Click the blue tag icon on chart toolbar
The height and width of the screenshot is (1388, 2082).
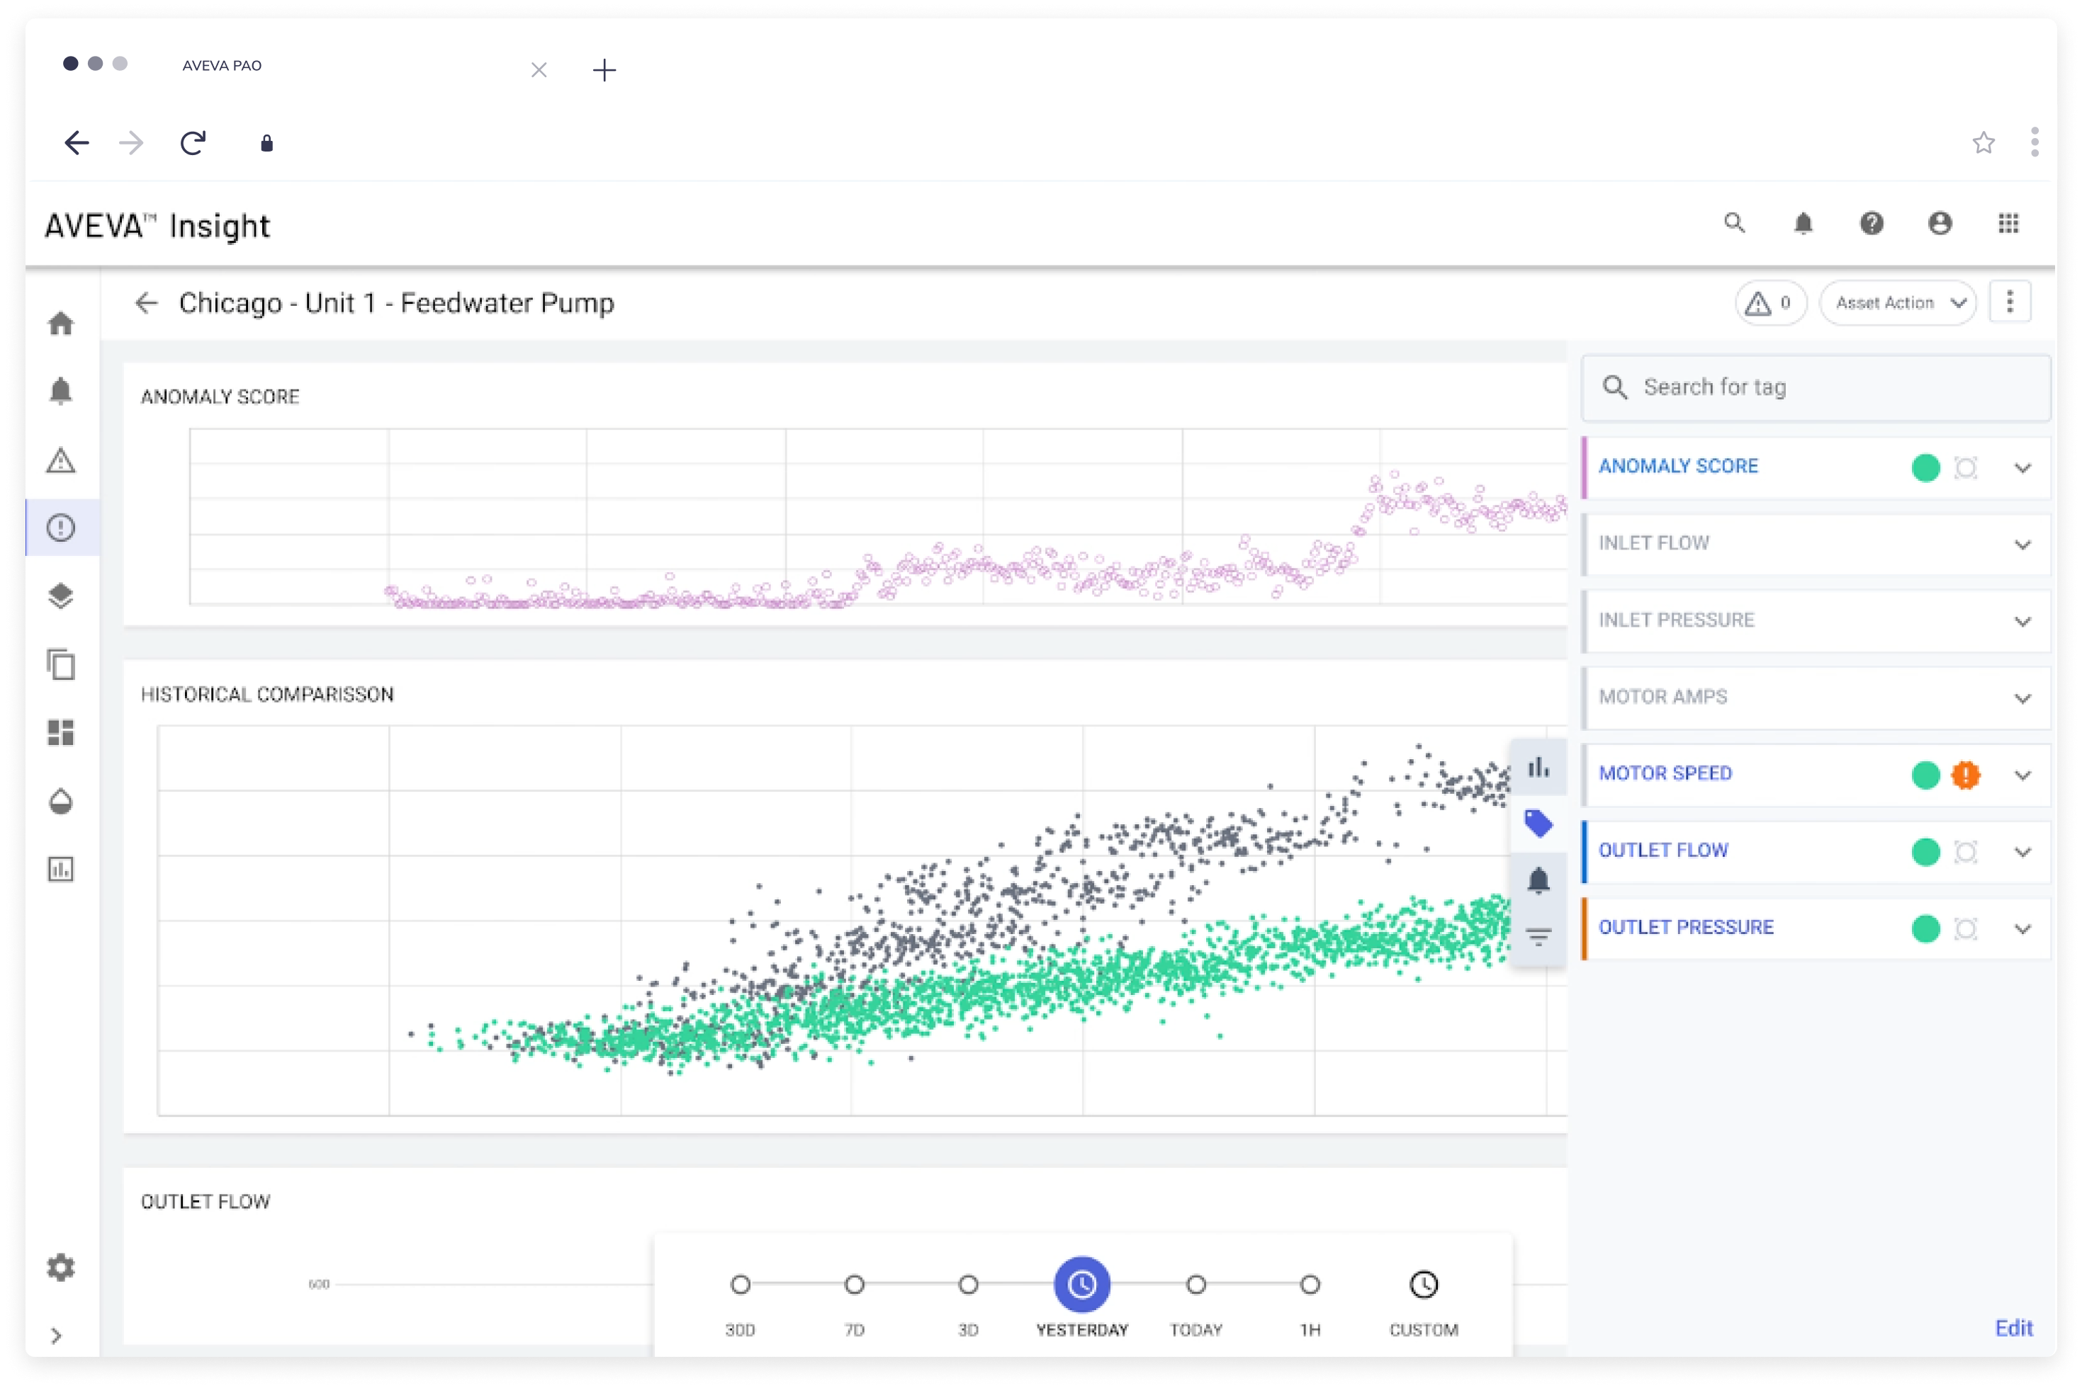tap(1538, 823)
